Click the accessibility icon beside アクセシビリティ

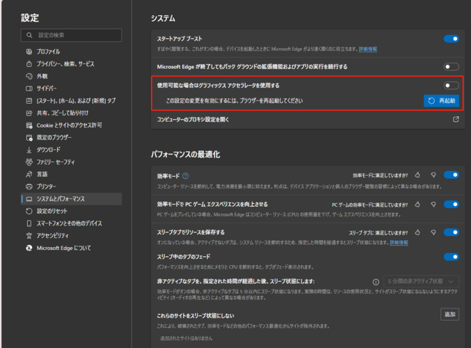tap(29, 236)
